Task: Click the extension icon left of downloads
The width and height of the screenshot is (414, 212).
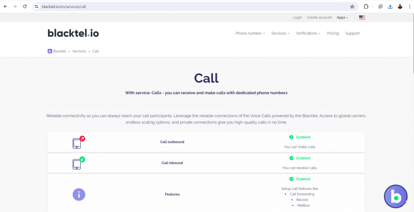Action: [380, 7]
